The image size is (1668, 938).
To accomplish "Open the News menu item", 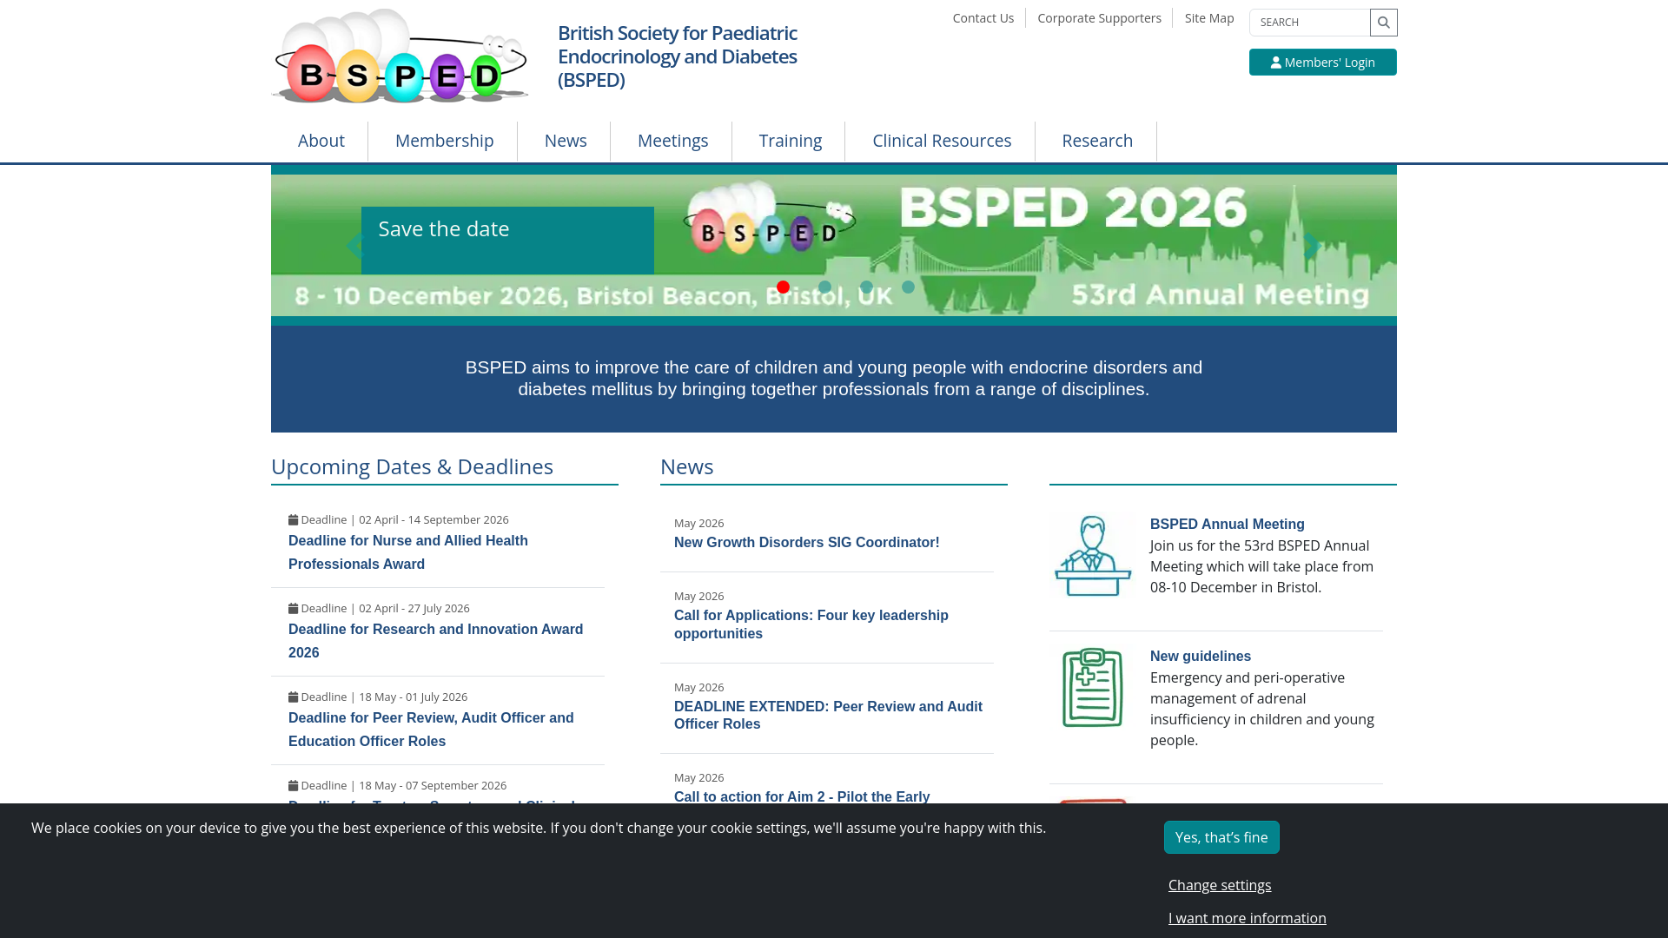I will pos(566,141).
